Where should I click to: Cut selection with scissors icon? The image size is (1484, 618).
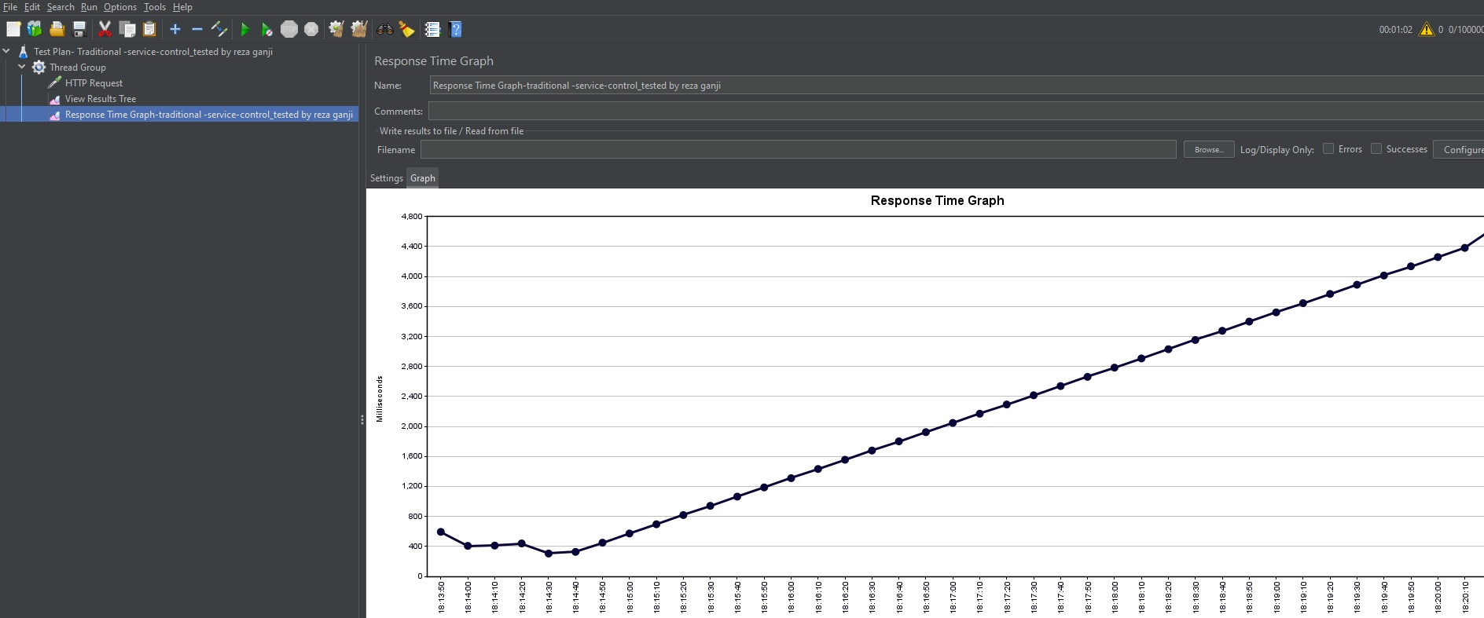coord(105,29)
